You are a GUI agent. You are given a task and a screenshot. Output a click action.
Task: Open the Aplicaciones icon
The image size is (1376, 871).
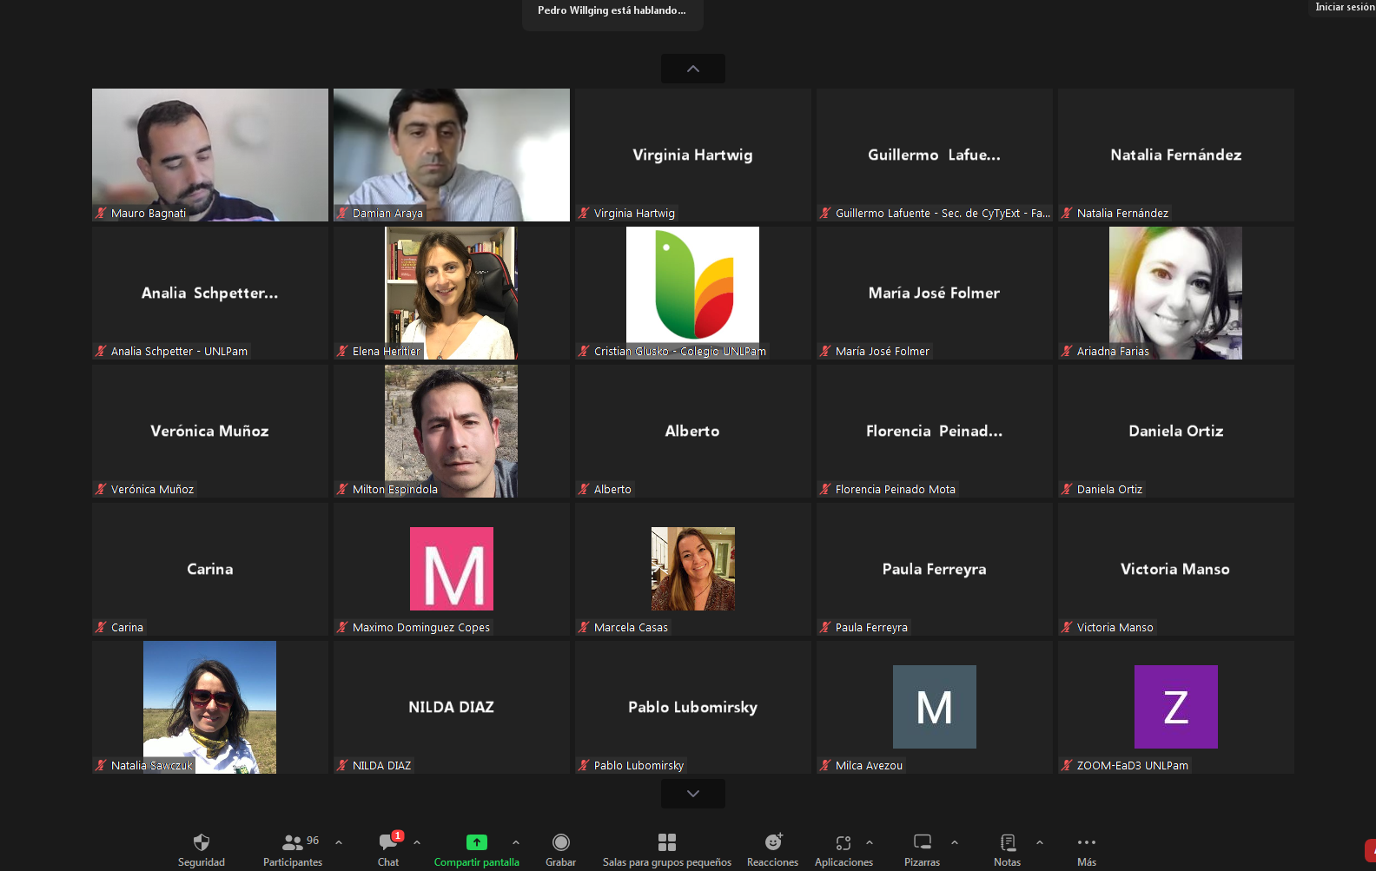point(843,841)
